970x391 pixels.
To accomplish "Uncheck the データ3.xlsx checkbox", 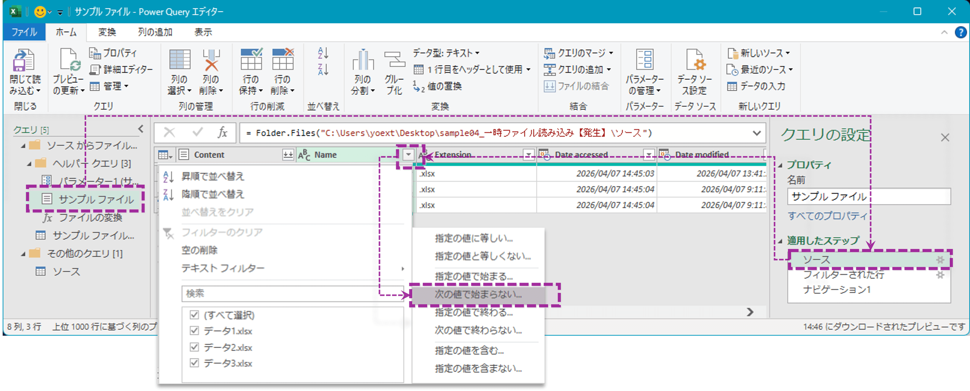I will coord(194,363).
